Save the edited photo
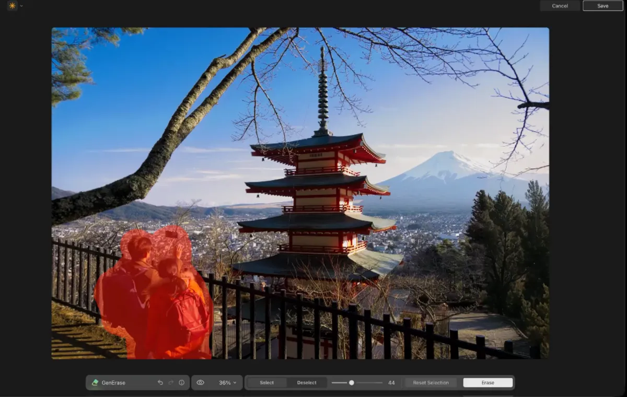Screen dimensions: 627x397 (602, 6)
